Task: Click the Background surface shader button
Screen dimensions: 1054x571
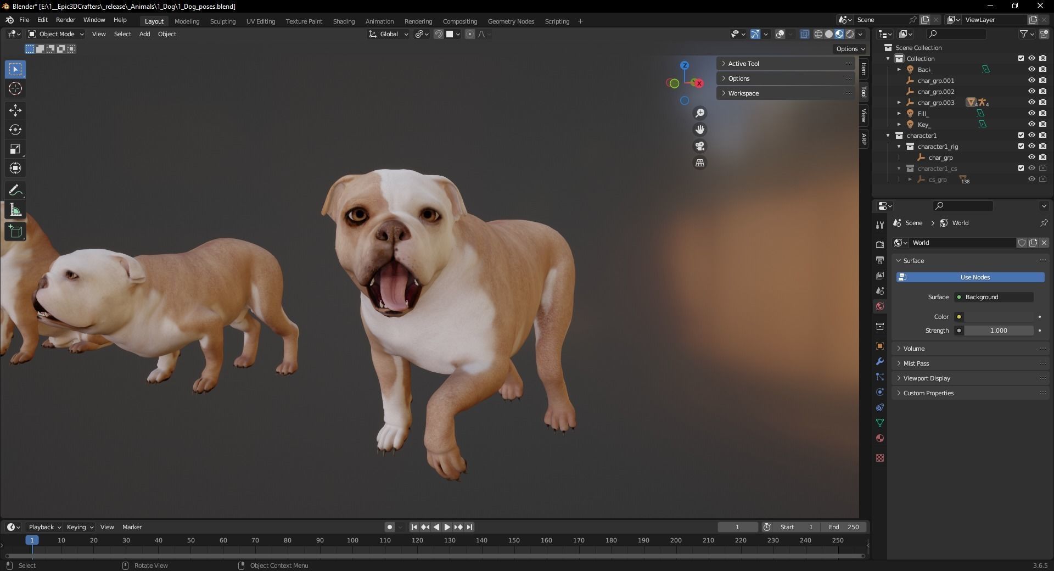Action: coord(994,297)
